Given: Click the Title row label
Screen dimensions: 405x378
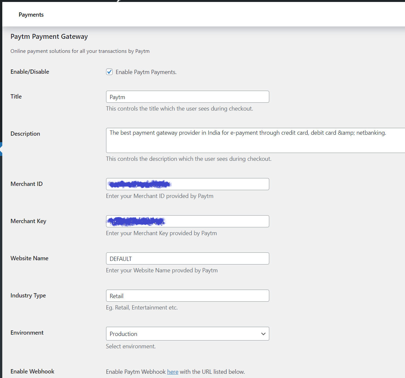Looking at the screenshot, I should click(16, 97).
